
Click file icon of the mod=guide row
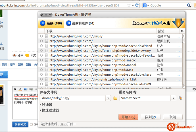click(47, 50)
